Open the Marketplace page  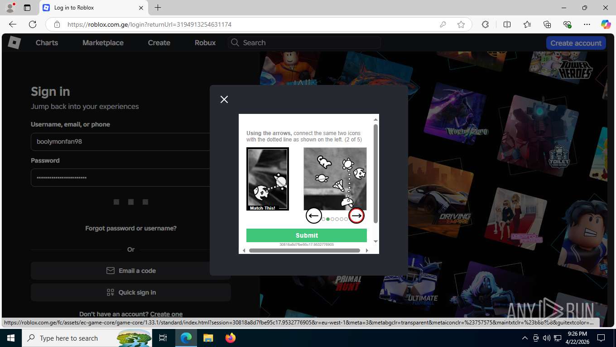coord(103,42)
